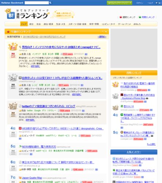
Task: Click the green favicon of the NERV entry
Action: pos(20,146)
